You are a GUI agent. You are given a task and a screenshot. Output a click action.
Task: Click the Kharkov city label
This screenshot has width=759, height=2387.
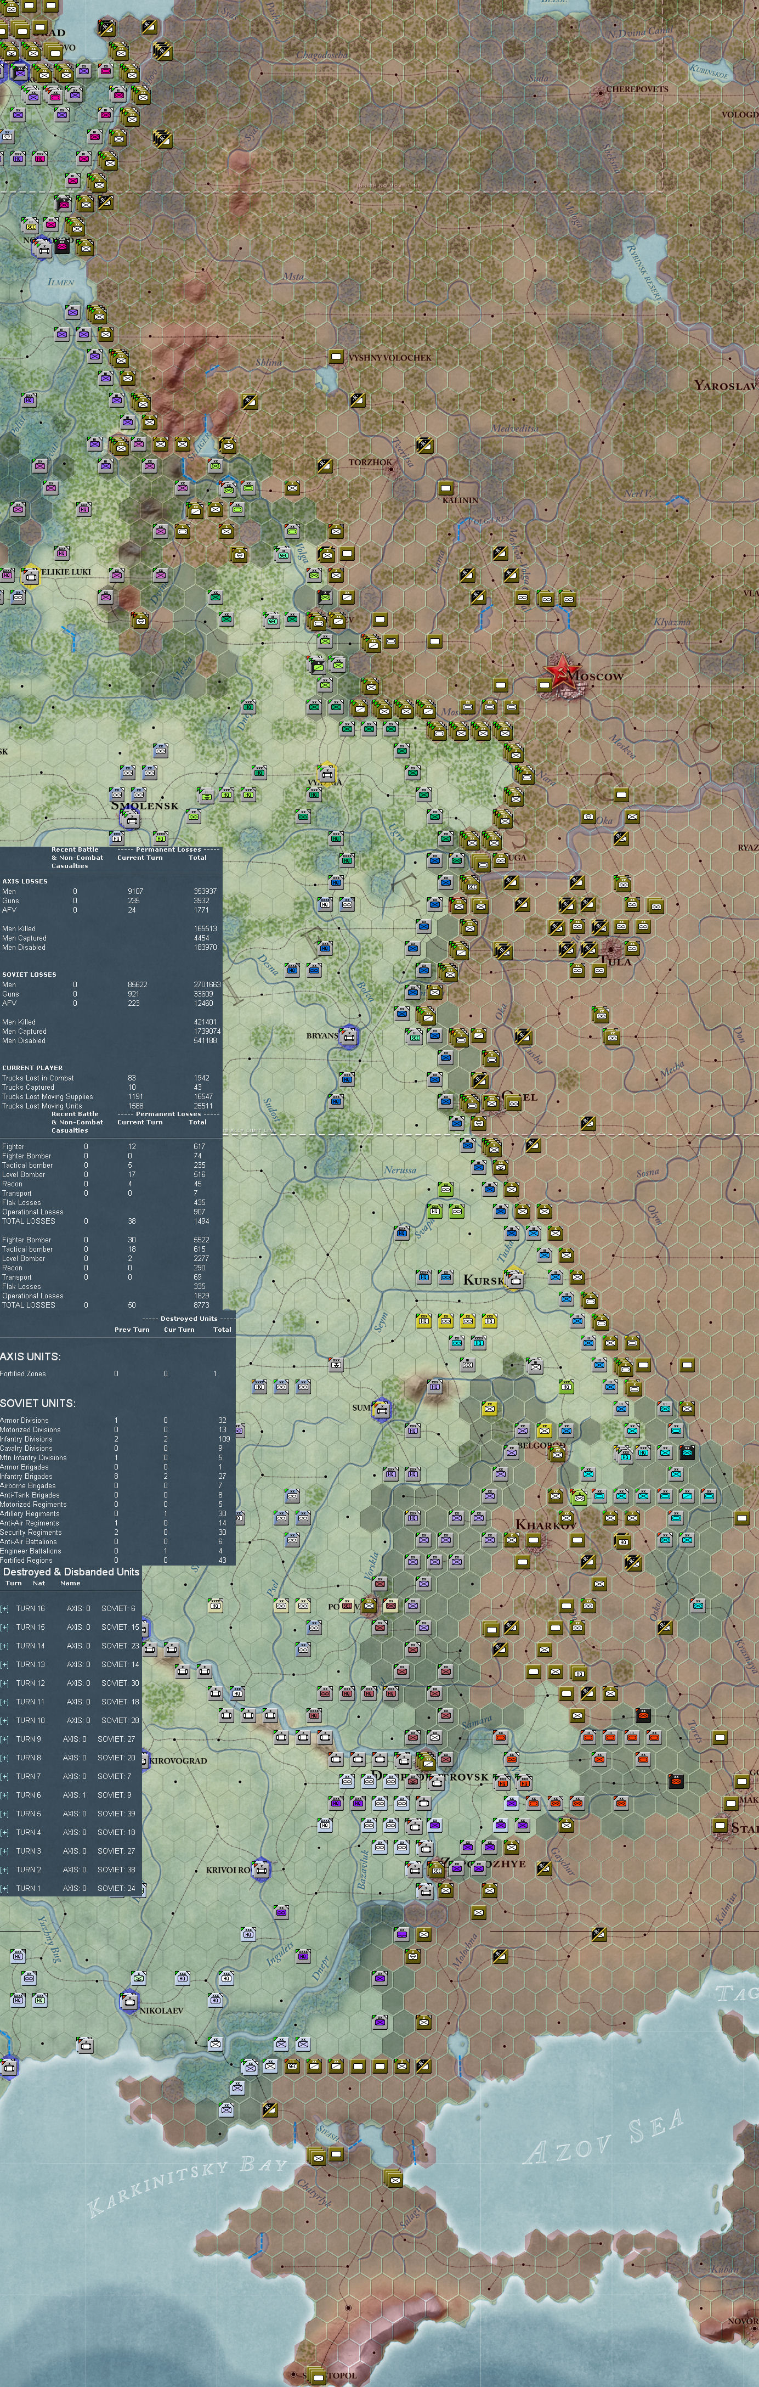tap(546, 1525)
